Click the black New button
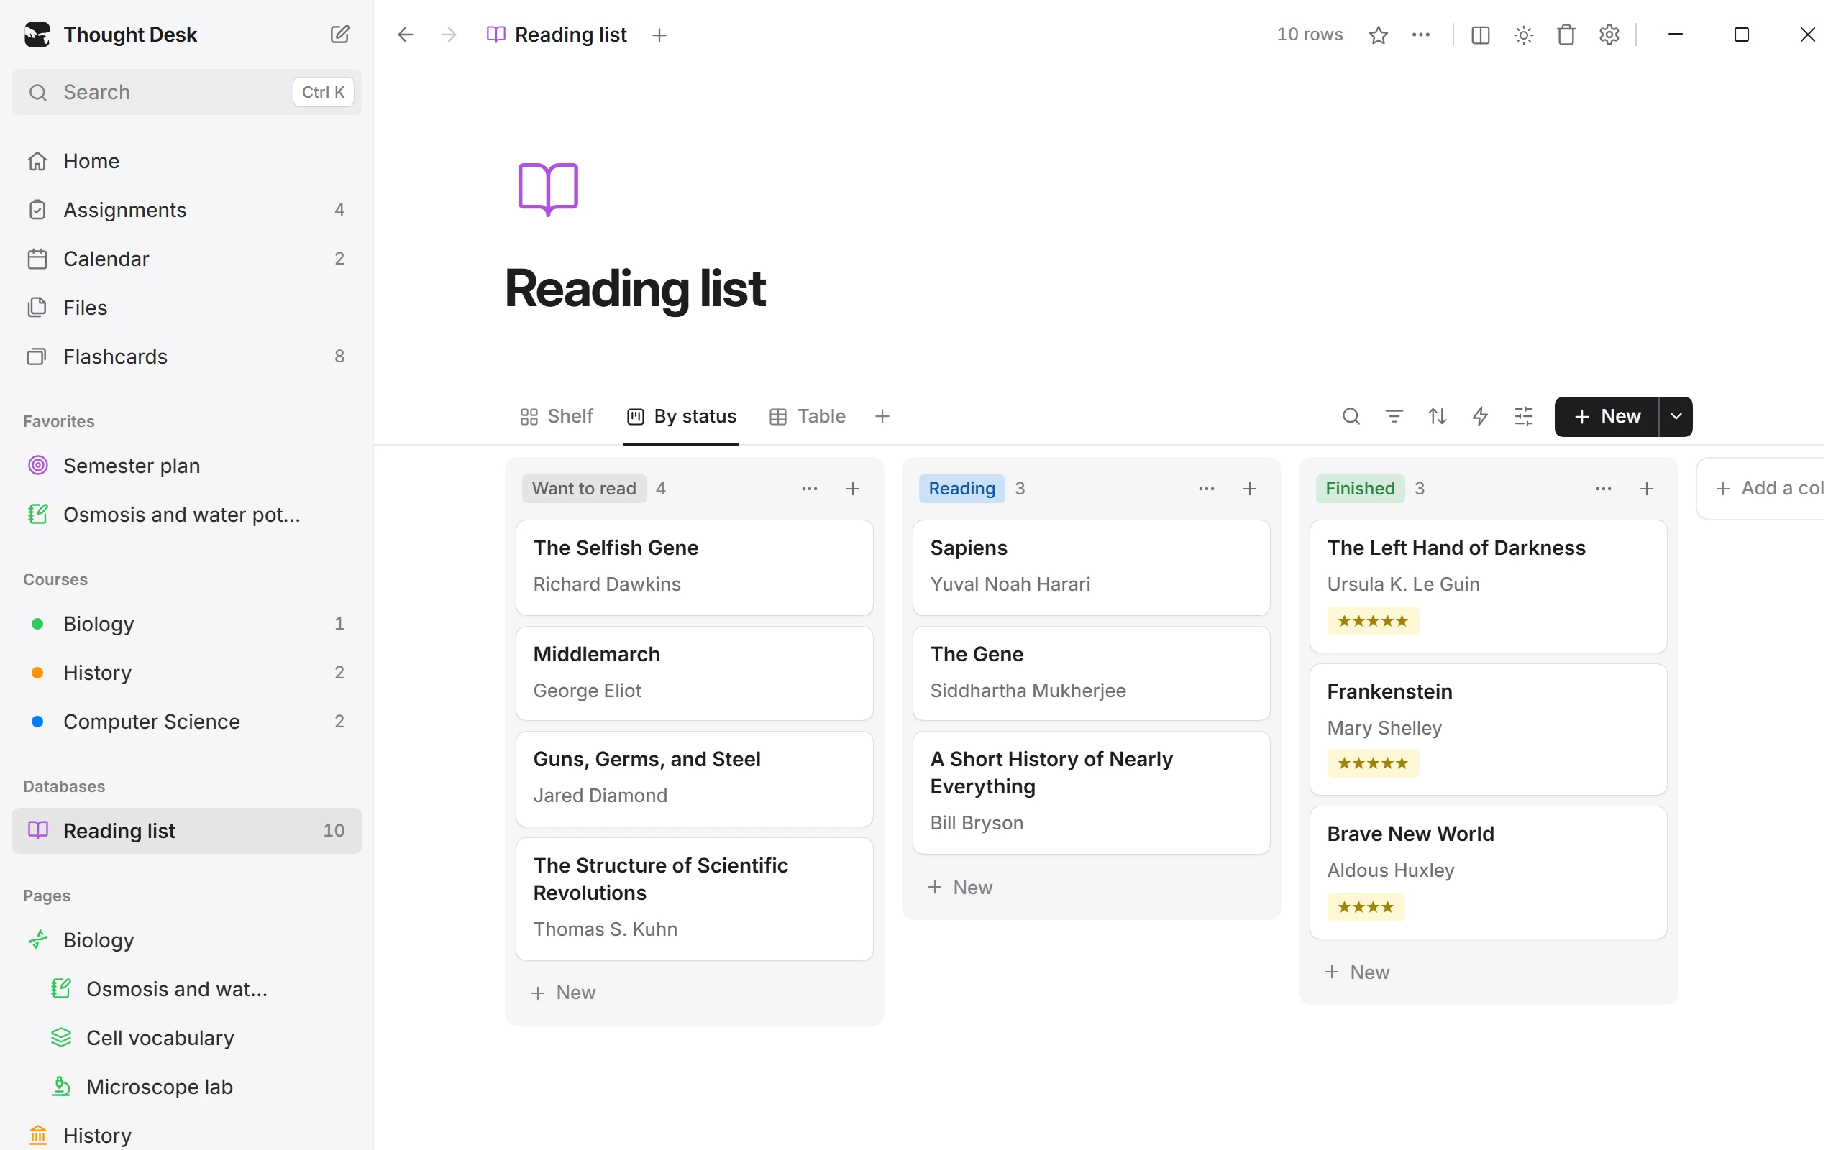Image resolution: width=1841 pixels, height=1150 pixels. pos(1606,416)
